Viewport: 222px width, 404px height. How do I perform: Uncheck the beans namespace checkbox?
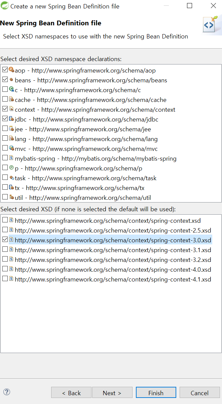(x=5, y=80)
